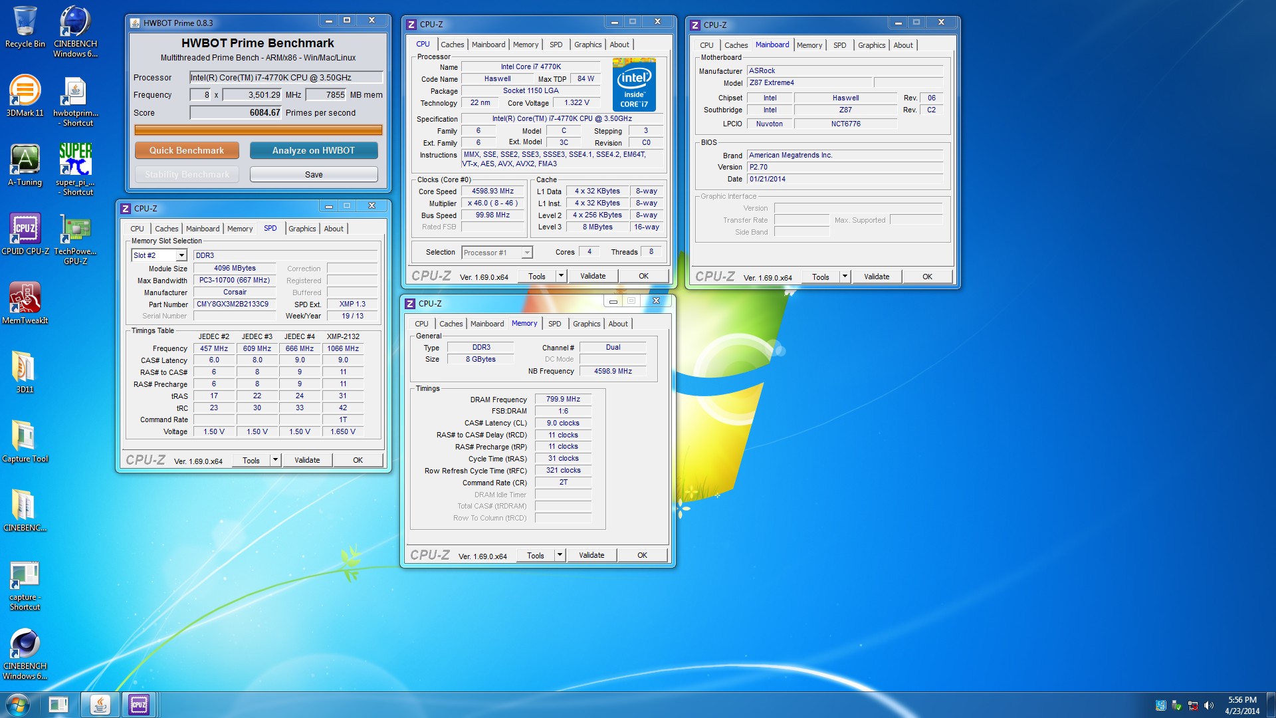Click the Z icon in the Mainboard CPU-Z title
The image size is (1276, 718).
[695, 25]
